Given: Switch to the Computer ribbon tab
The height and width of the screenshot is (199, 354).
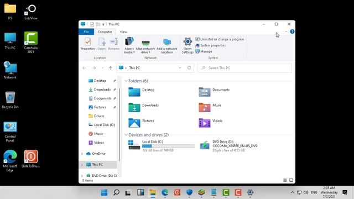Looking at the screenshot, I should pos(105,32).
